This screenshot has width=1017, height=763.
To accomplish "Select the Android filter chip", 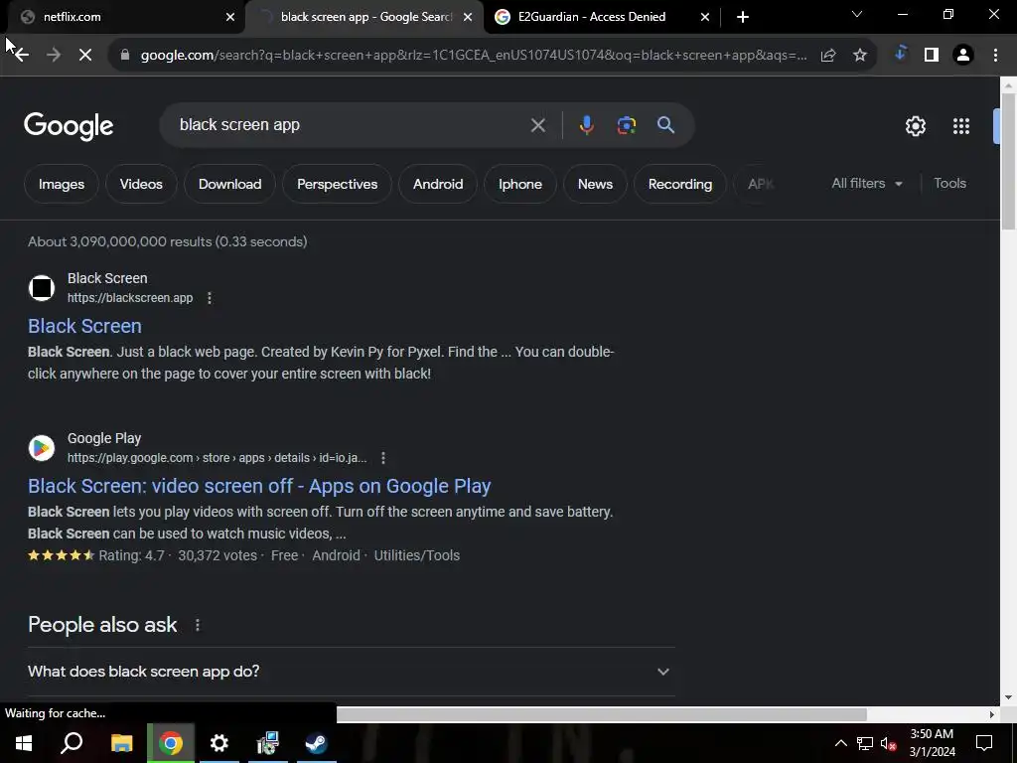I will (x=438, y=184).
